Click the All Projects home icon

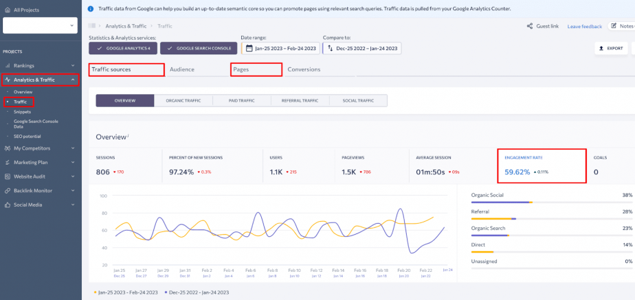click(x=8, y=10)
